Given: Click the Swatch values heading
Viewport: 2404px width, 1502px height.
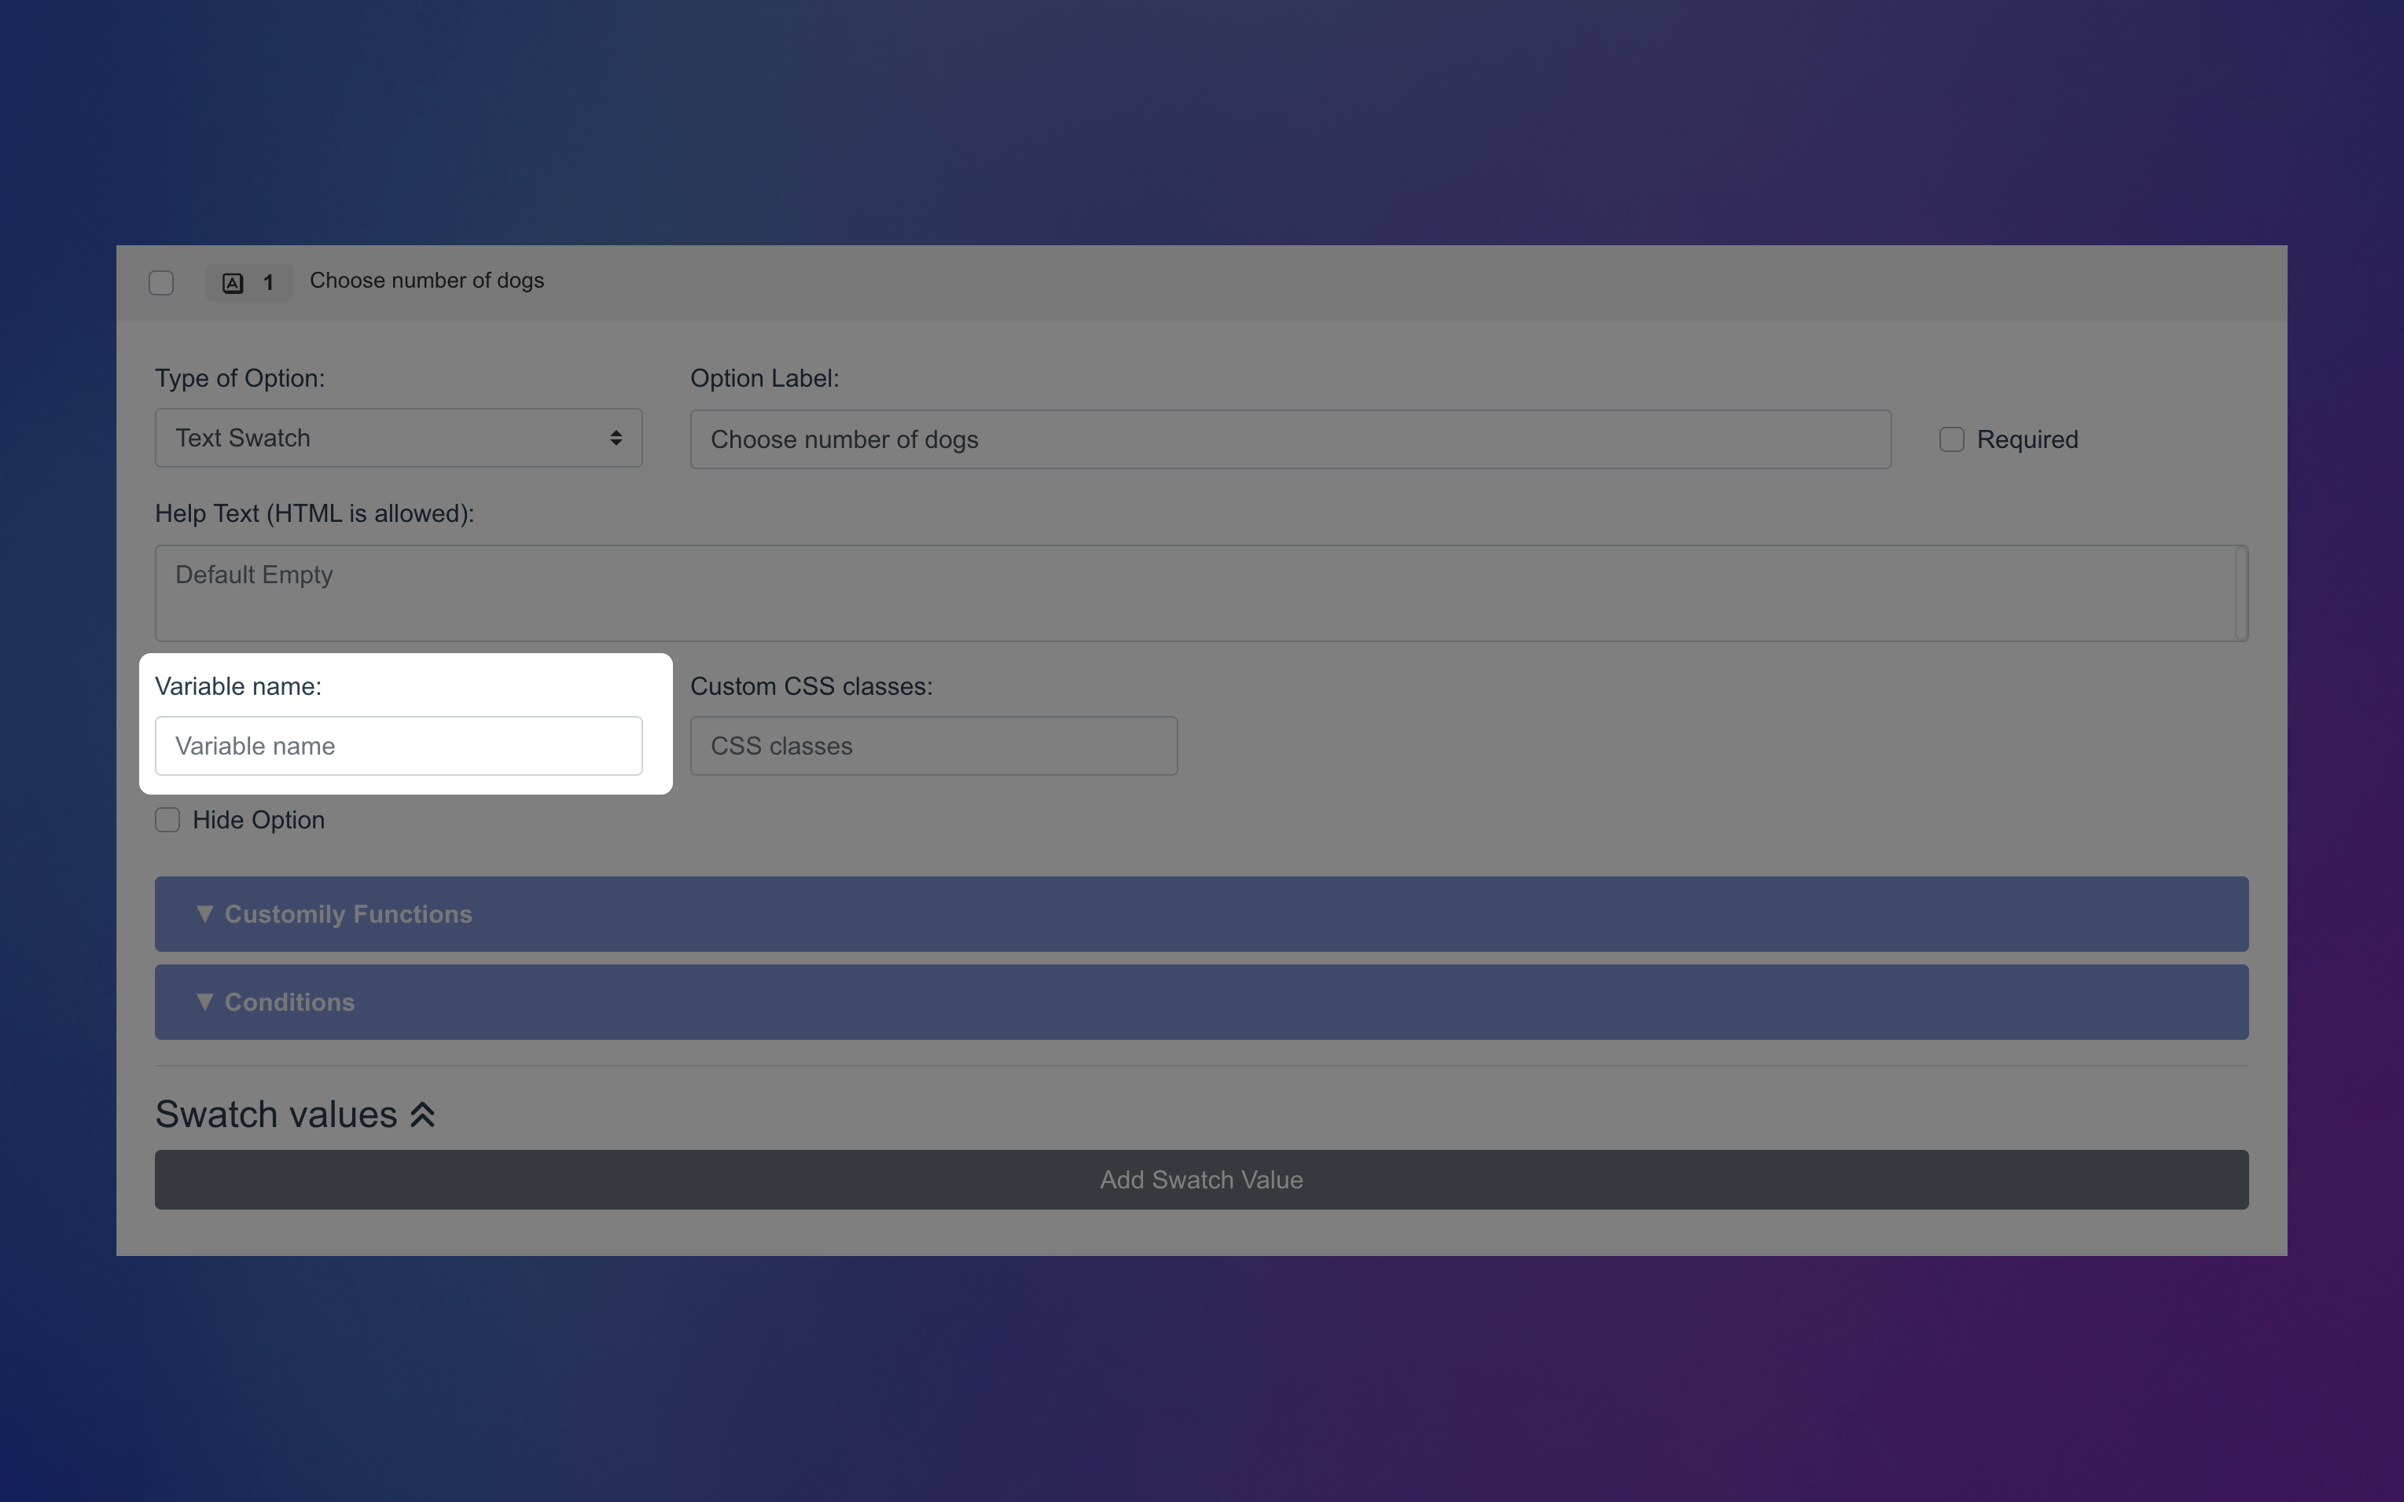Looking at the screenshot, I should (276, 1115).
